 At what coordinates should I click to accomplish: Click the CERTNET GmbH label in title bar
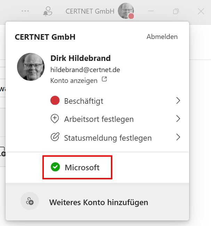pyautogui.click(x=90, y=11)
